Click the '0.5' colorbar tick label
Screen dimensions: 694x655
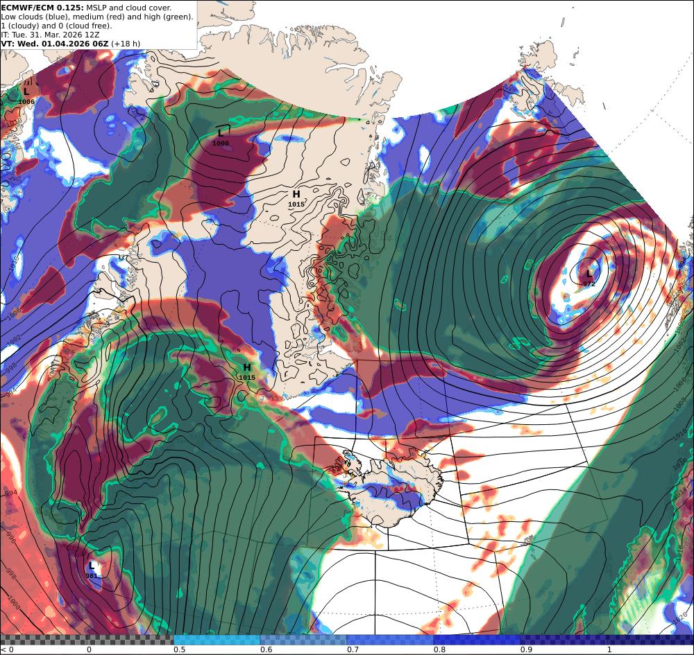coord(179,649)
